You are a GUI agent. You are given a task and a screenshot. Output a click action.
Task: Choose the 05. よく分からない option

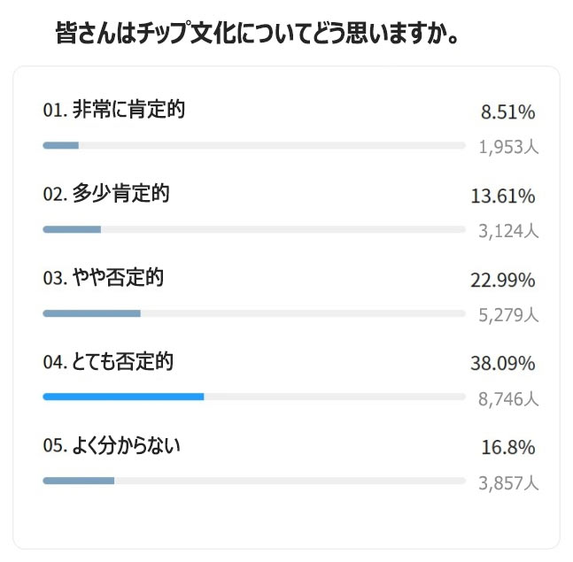[112, 446]
